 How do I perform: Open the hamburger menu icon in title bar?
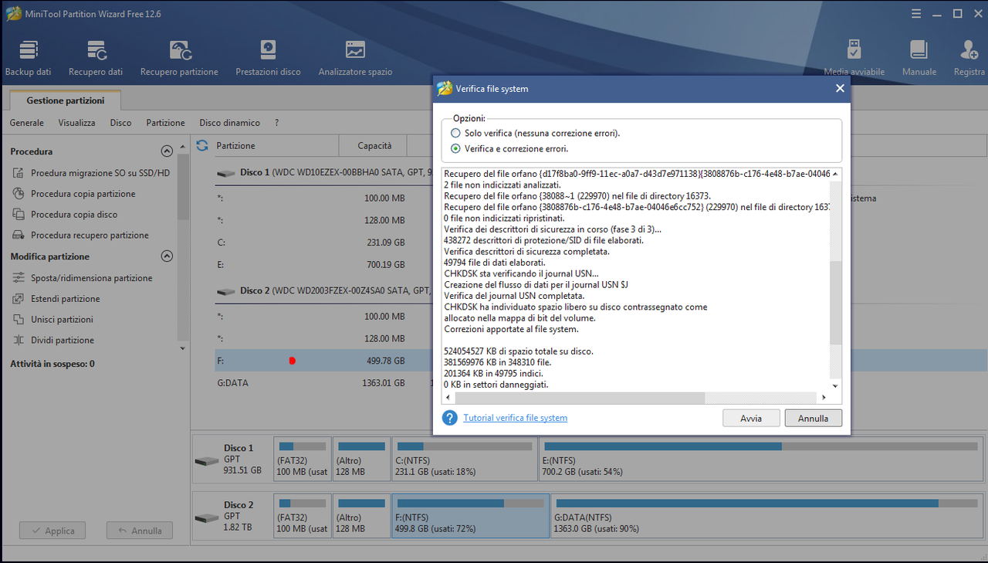915,13
